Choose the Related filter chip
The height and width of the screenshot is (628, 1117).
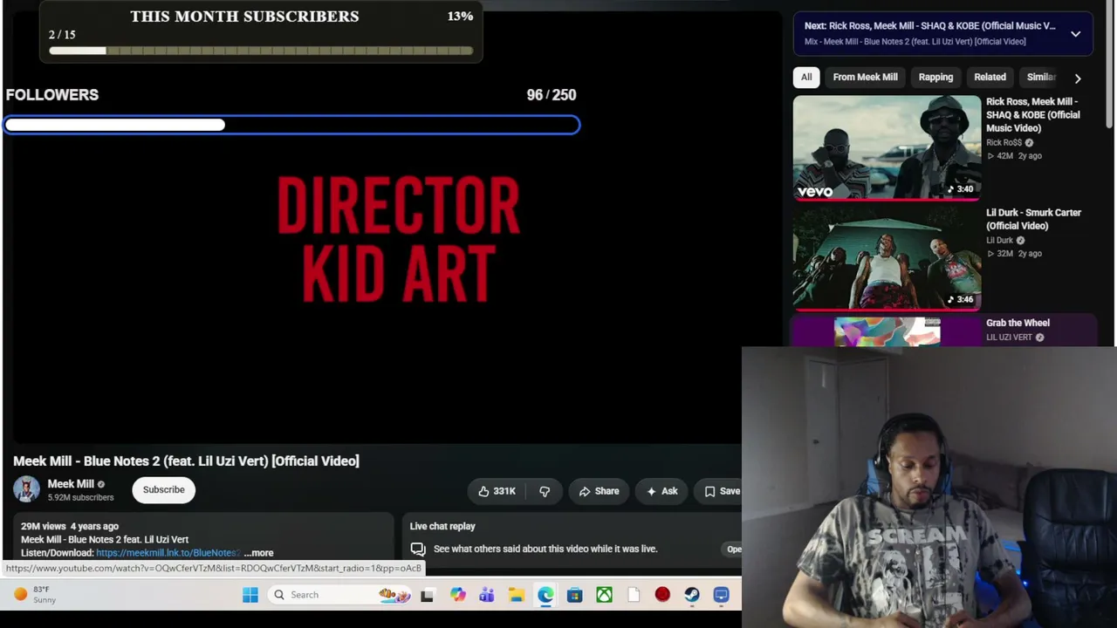[990, 77]
